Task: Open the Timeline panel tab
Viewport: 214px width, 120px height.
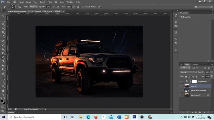Action: coord(11,112)
